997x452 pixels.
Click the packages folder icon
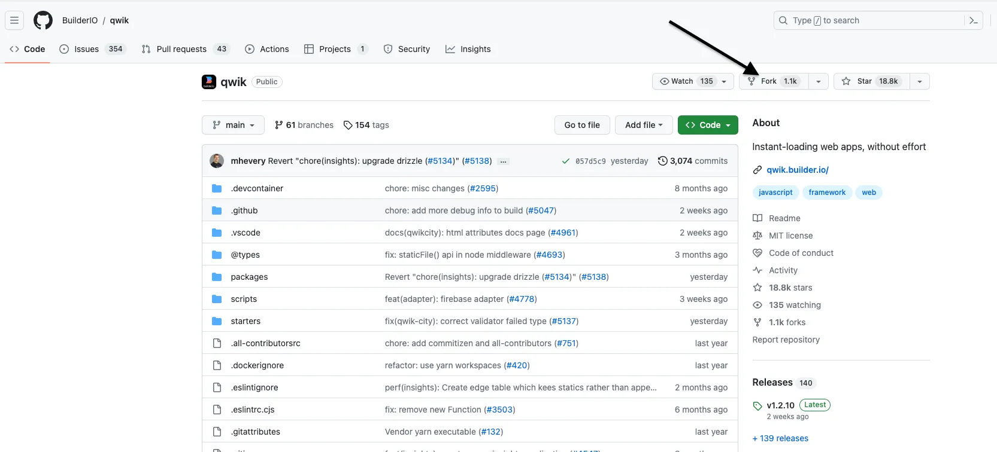coord(217,277)
